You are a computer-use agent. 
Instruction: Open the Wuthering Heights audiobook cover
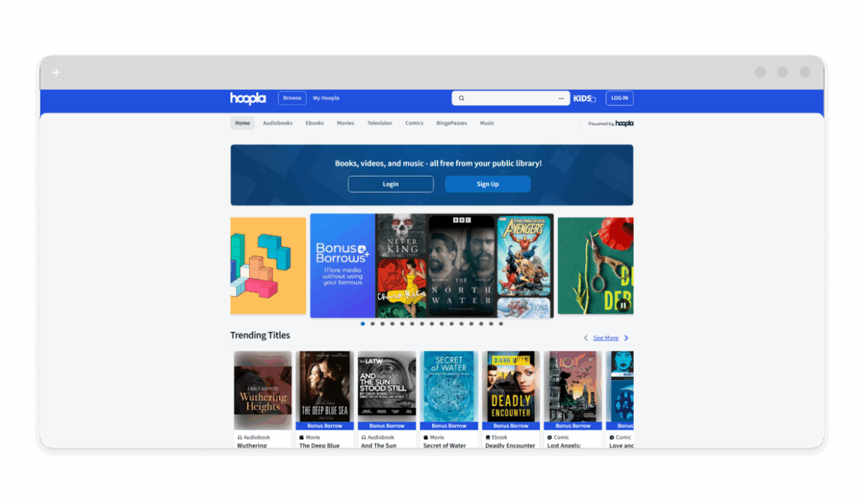(263, 390)
